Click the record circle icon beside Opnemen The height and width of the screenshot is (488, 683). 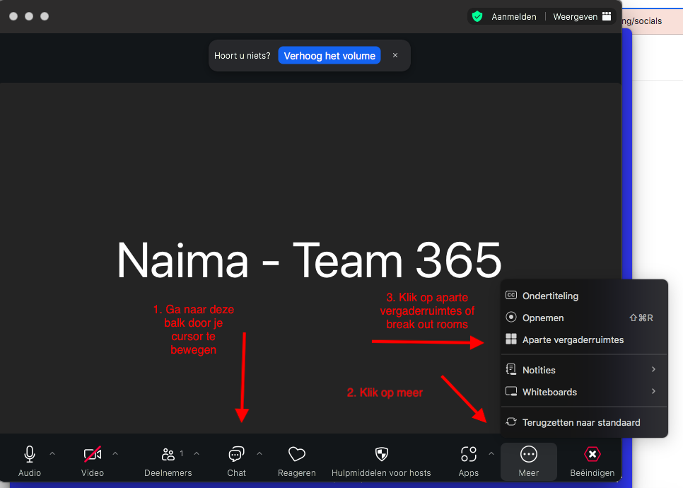coord(511,317)
